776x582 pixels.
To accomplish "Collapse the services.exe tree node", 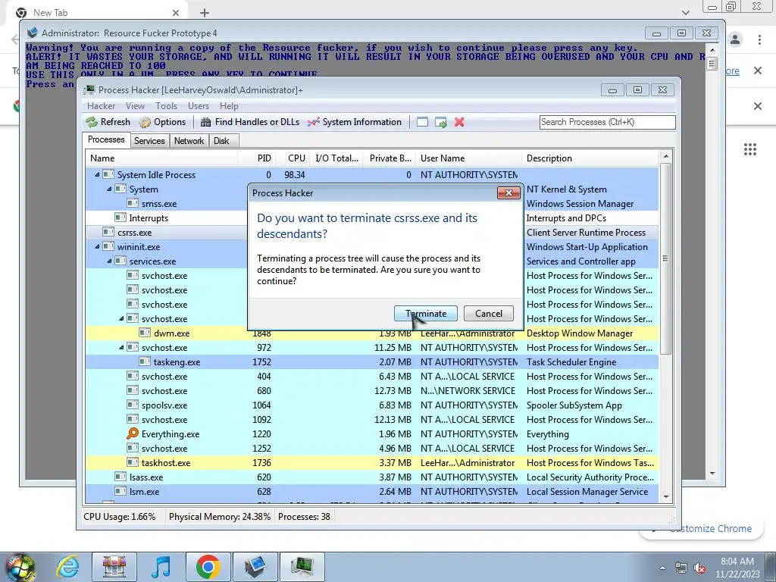I will 109,261.
